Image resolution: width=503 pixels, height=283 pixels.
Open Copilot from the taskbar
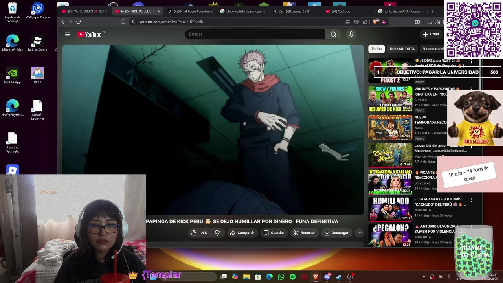(235, 277)
